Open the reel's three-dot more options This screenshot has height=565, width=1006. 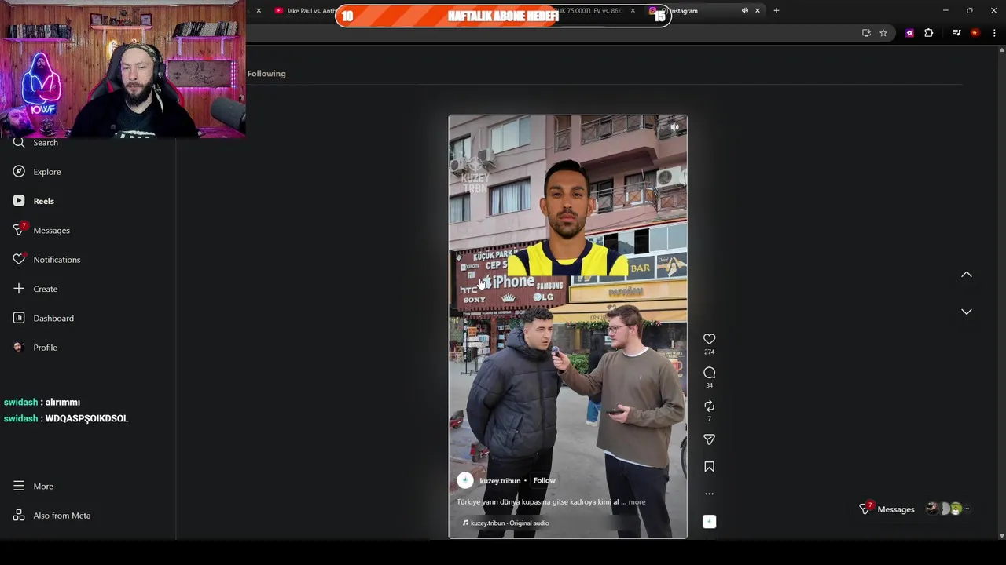[709, 494]
